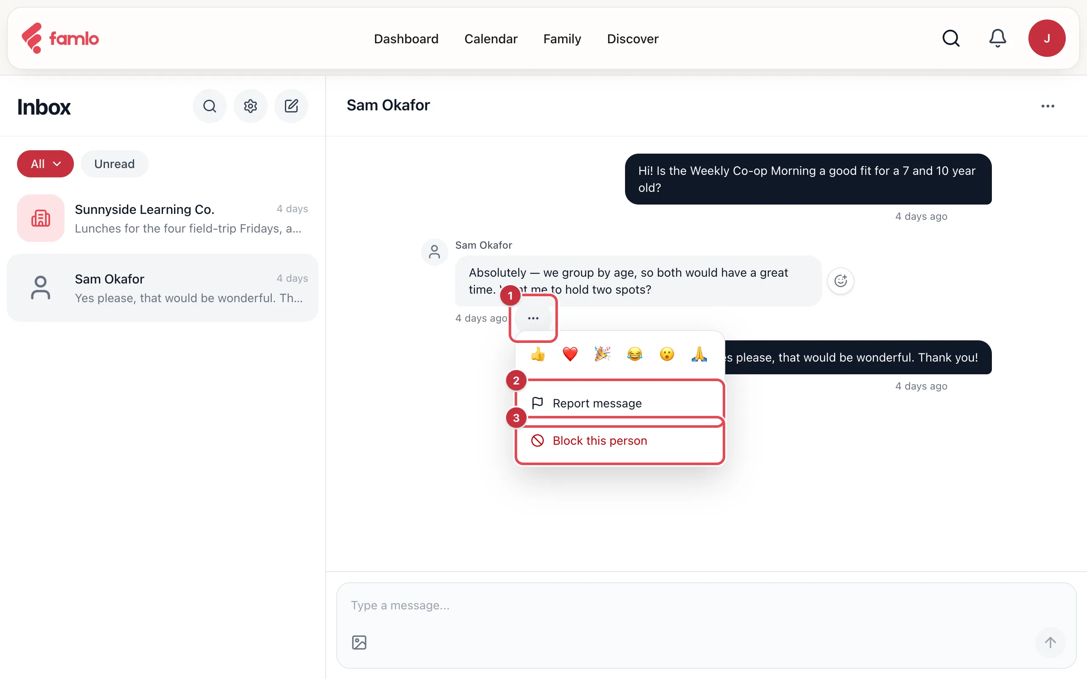Image resolution: width=1087 pixels, height=679 pixels.
Task: Search the inbox with the magnifier icon
Action: (210, 106)
